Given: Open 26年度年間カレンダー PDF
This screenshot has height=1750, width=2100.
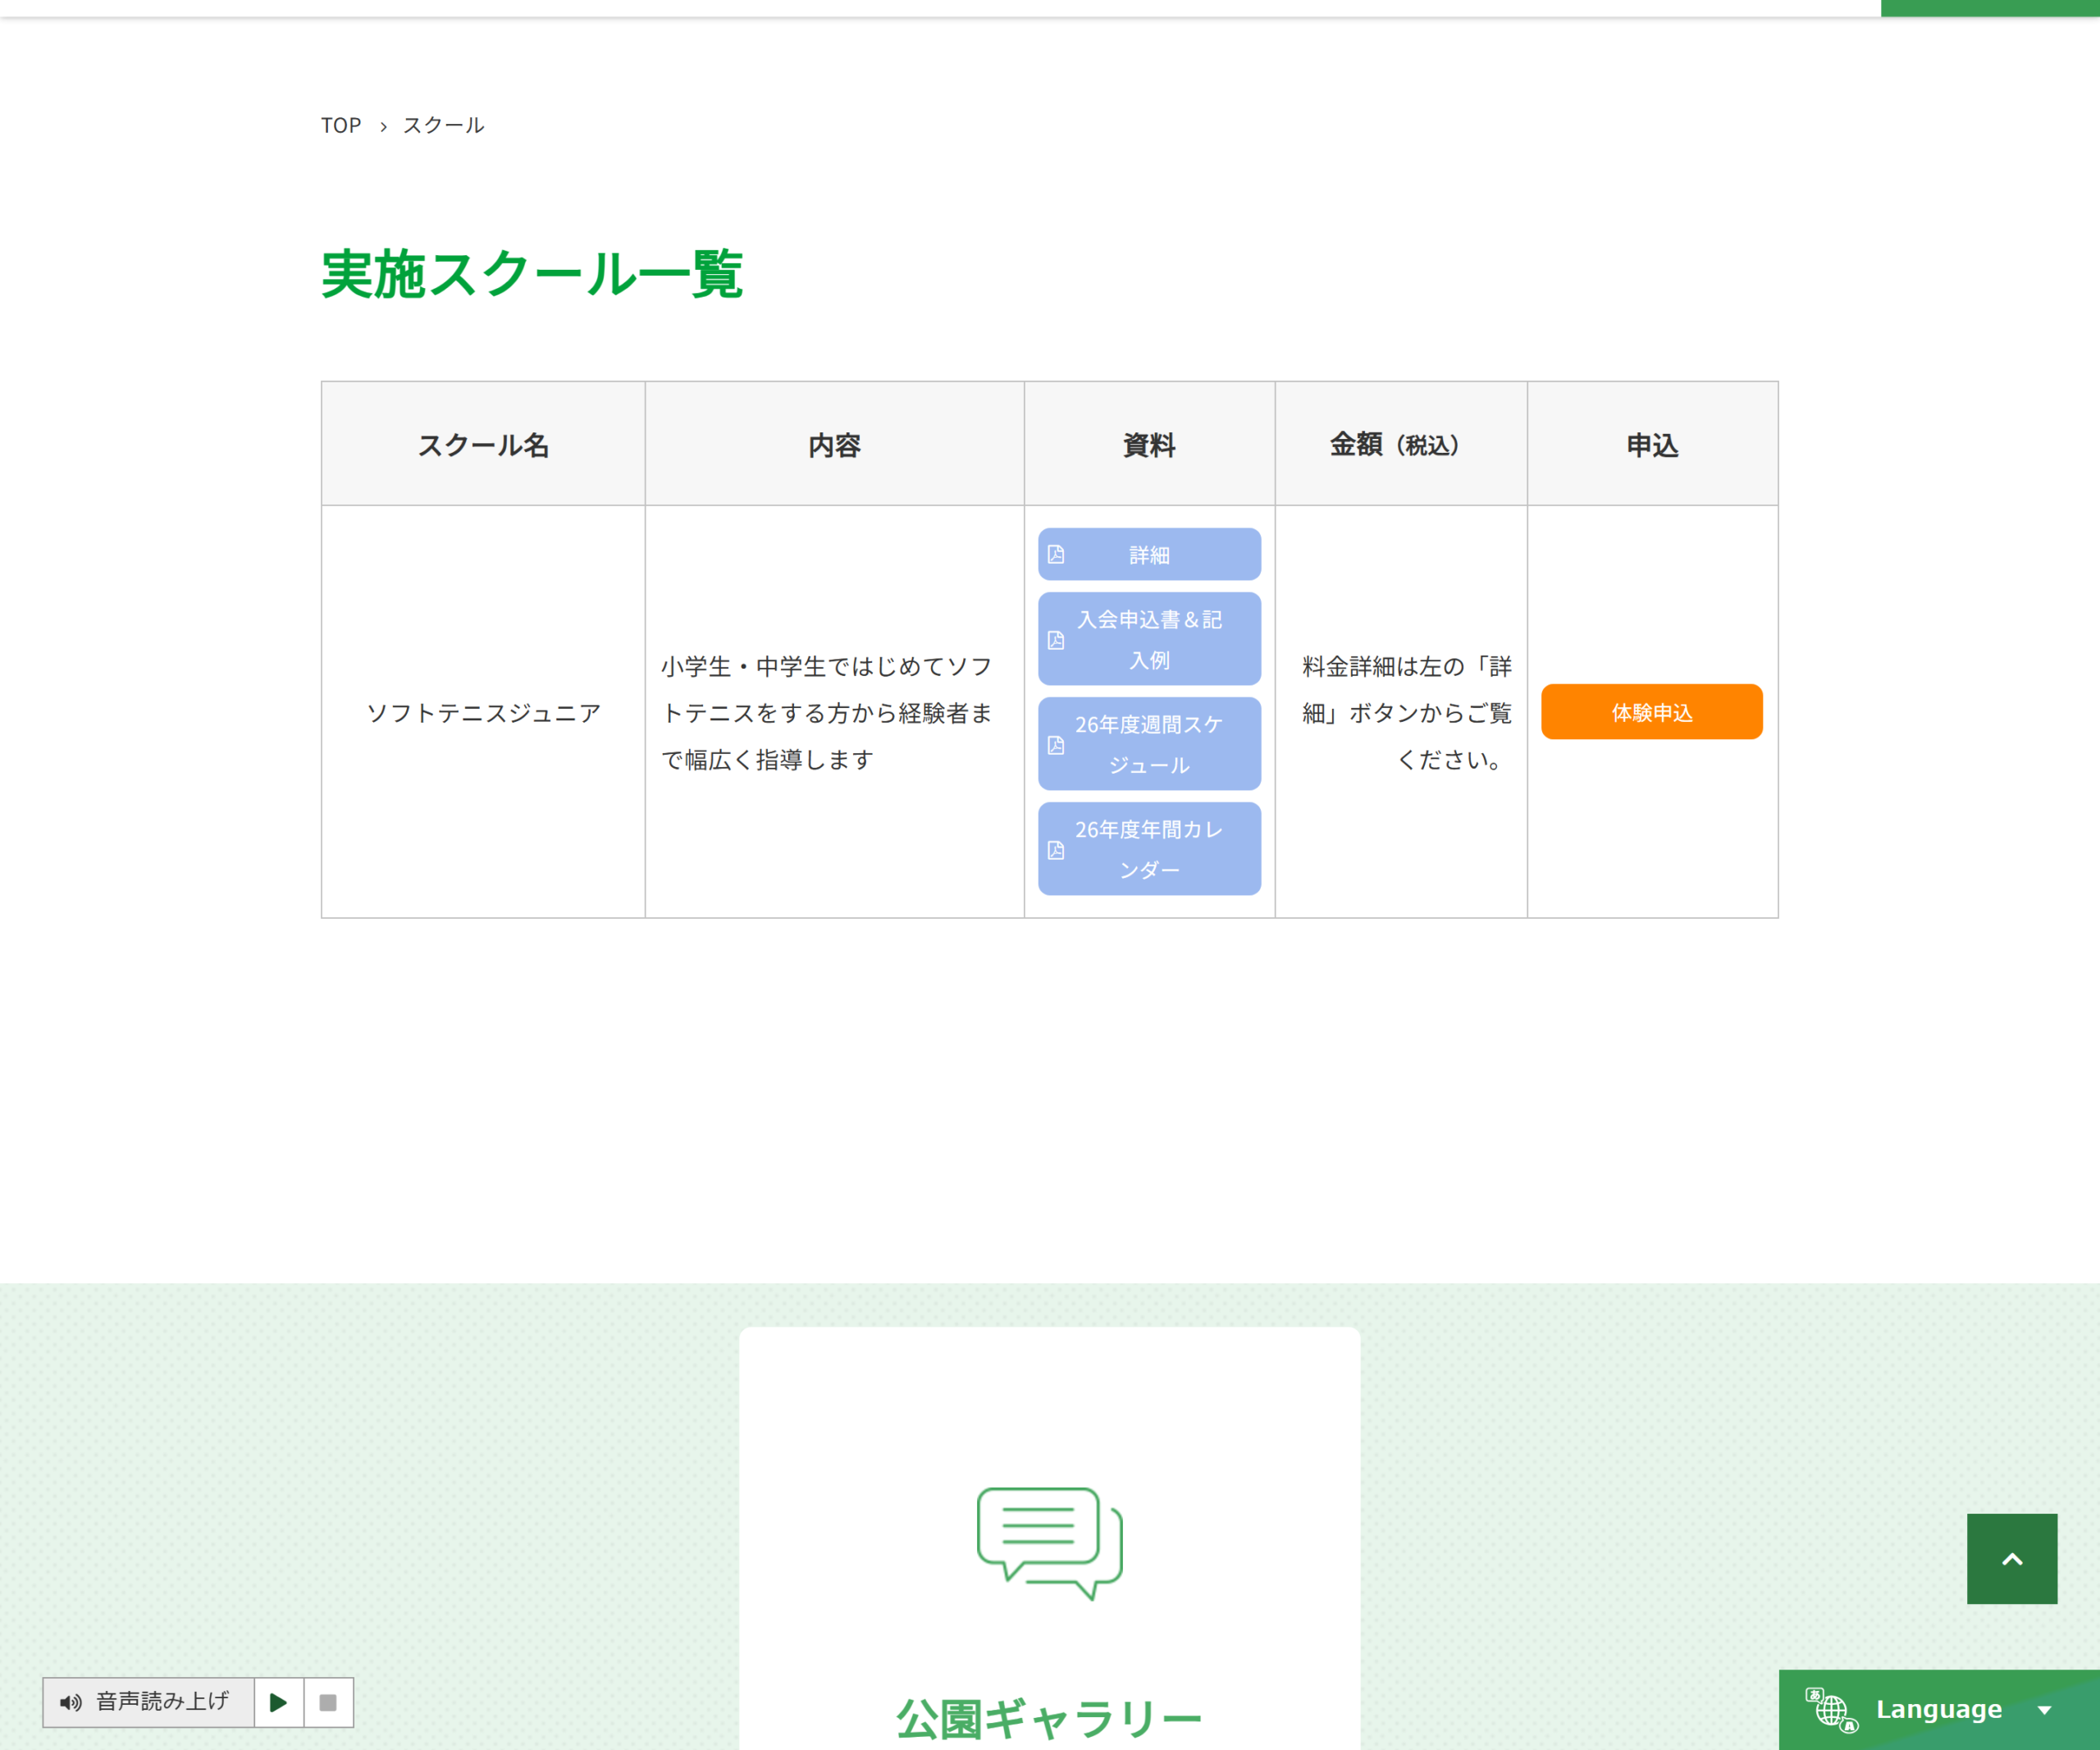Looking at the screenshot, I should (1149, 849).
